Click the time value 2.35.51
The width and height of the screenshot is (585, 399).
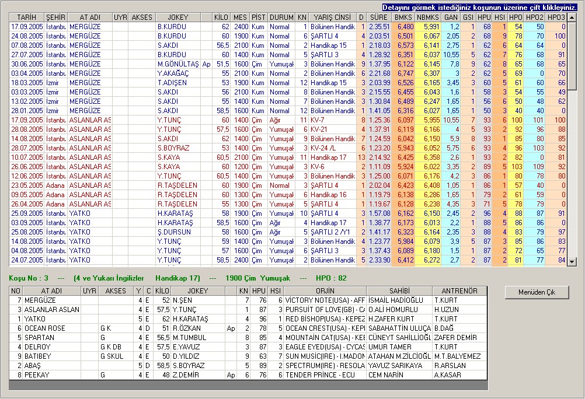[379, 27]
